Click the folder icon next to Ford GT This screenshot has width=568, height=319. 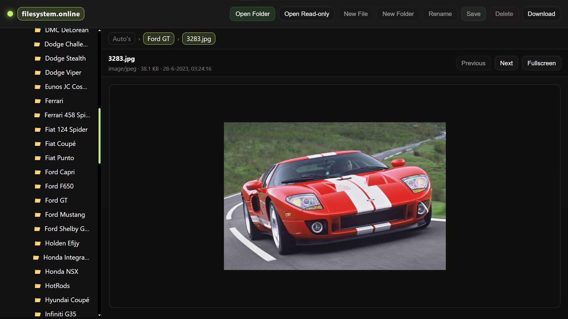coord(38,201)
